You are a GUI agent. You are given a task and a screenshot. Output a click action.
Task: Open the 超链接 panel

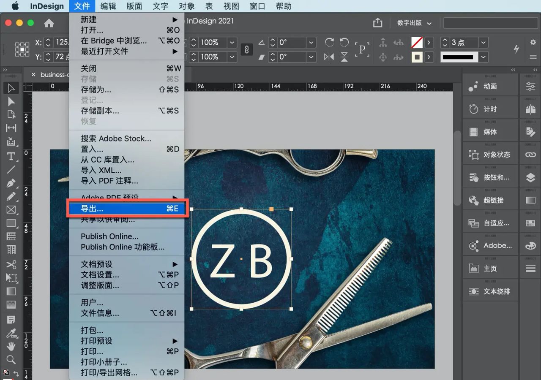click(490, 200)
